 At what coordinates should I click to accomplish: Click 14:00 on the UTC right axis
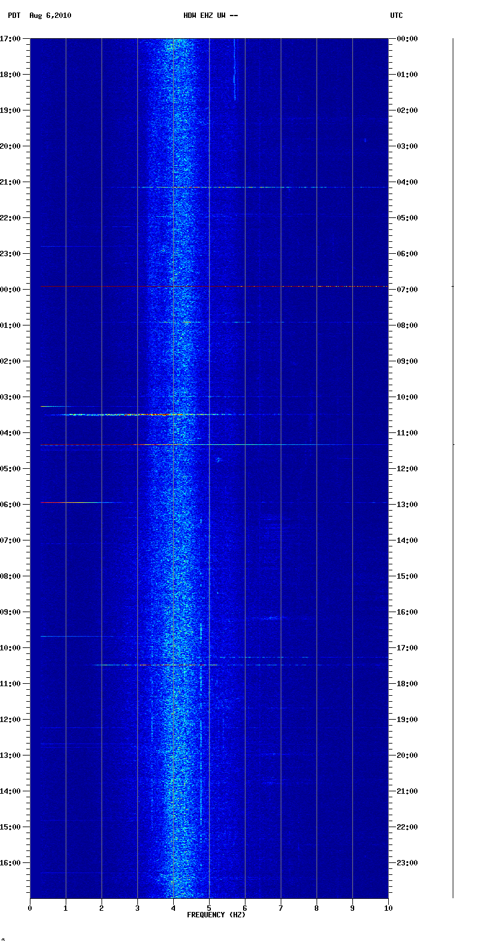(407, 540)
